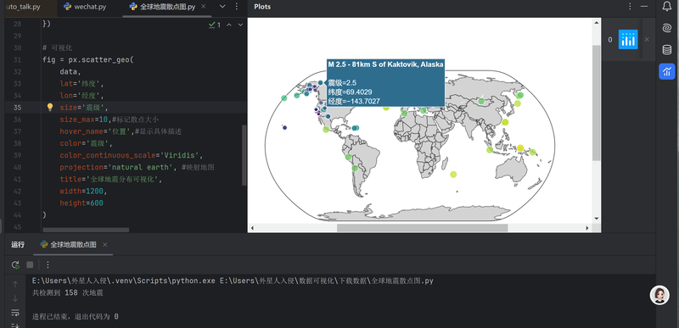
Task: Switch to the wechat.py editor tab
Action: (x=84, y=7)
